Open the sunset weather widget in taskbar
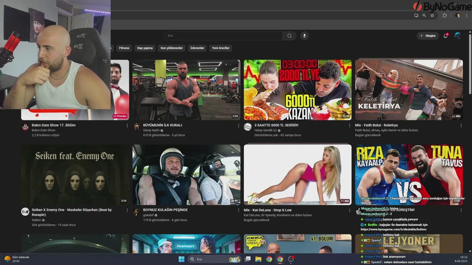Image resolution: width=472 pixels, height=265 pixels. (x=17, y=259)
